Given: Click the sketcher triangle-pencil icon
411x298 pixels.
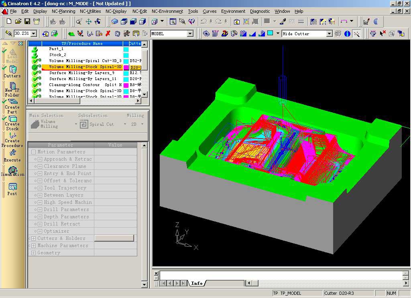Looking at the screenshot, I should 366,22.
